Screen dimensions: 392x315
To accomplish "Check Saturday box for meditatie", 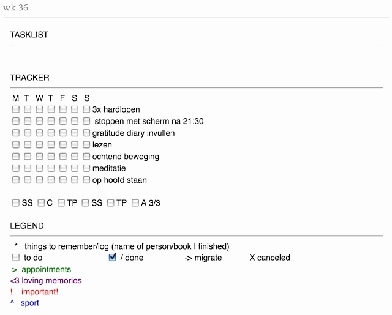I will [x=75, y=168].
